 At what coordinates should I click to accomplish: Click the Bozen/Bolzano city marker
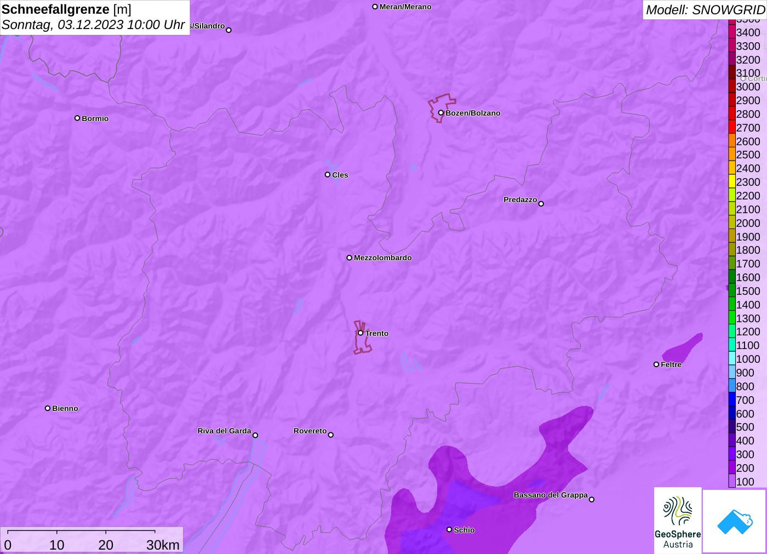[x=440, y=113]
